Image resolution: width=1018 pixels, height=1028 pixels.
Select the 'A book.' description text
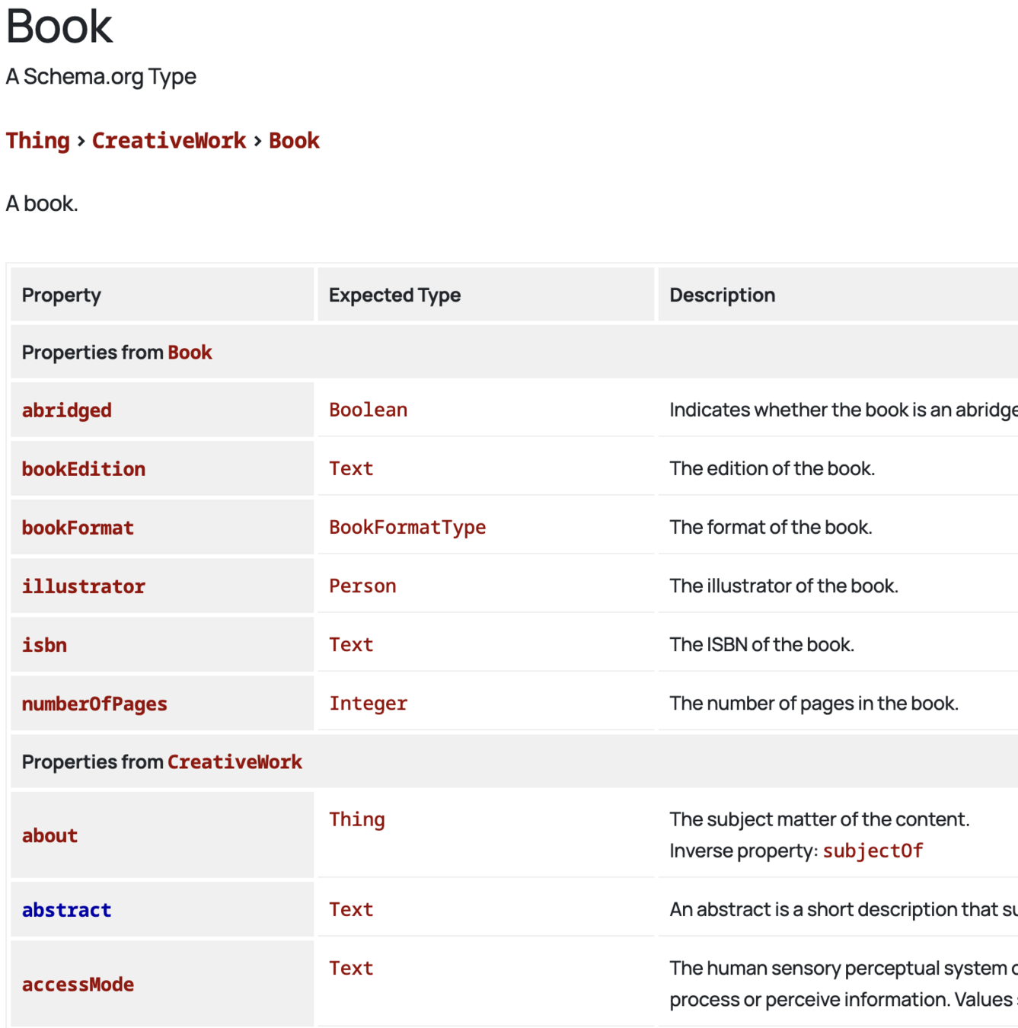(42, 203)
